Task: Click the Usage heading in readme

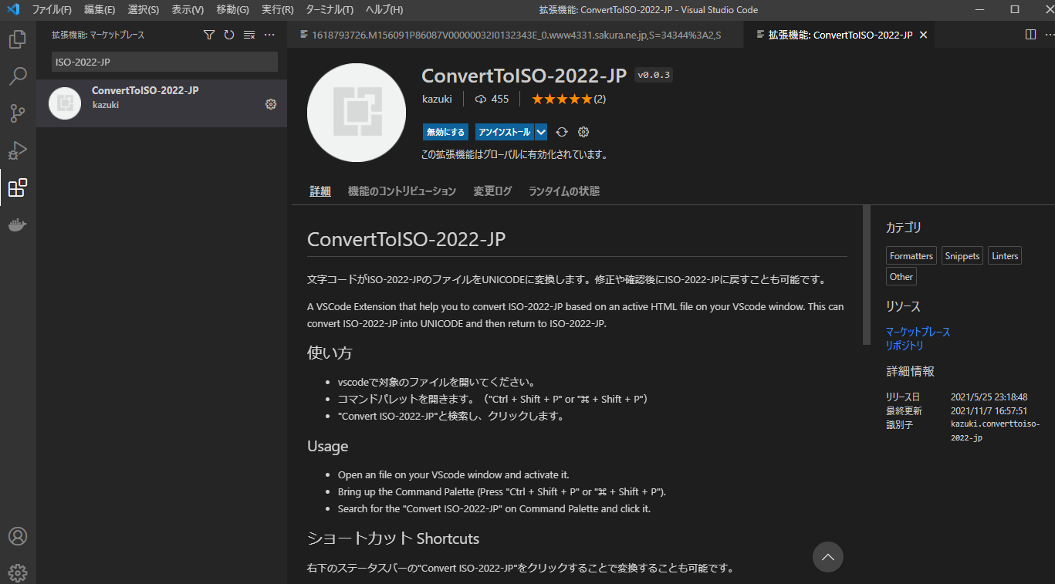Action: pos(327,447)
